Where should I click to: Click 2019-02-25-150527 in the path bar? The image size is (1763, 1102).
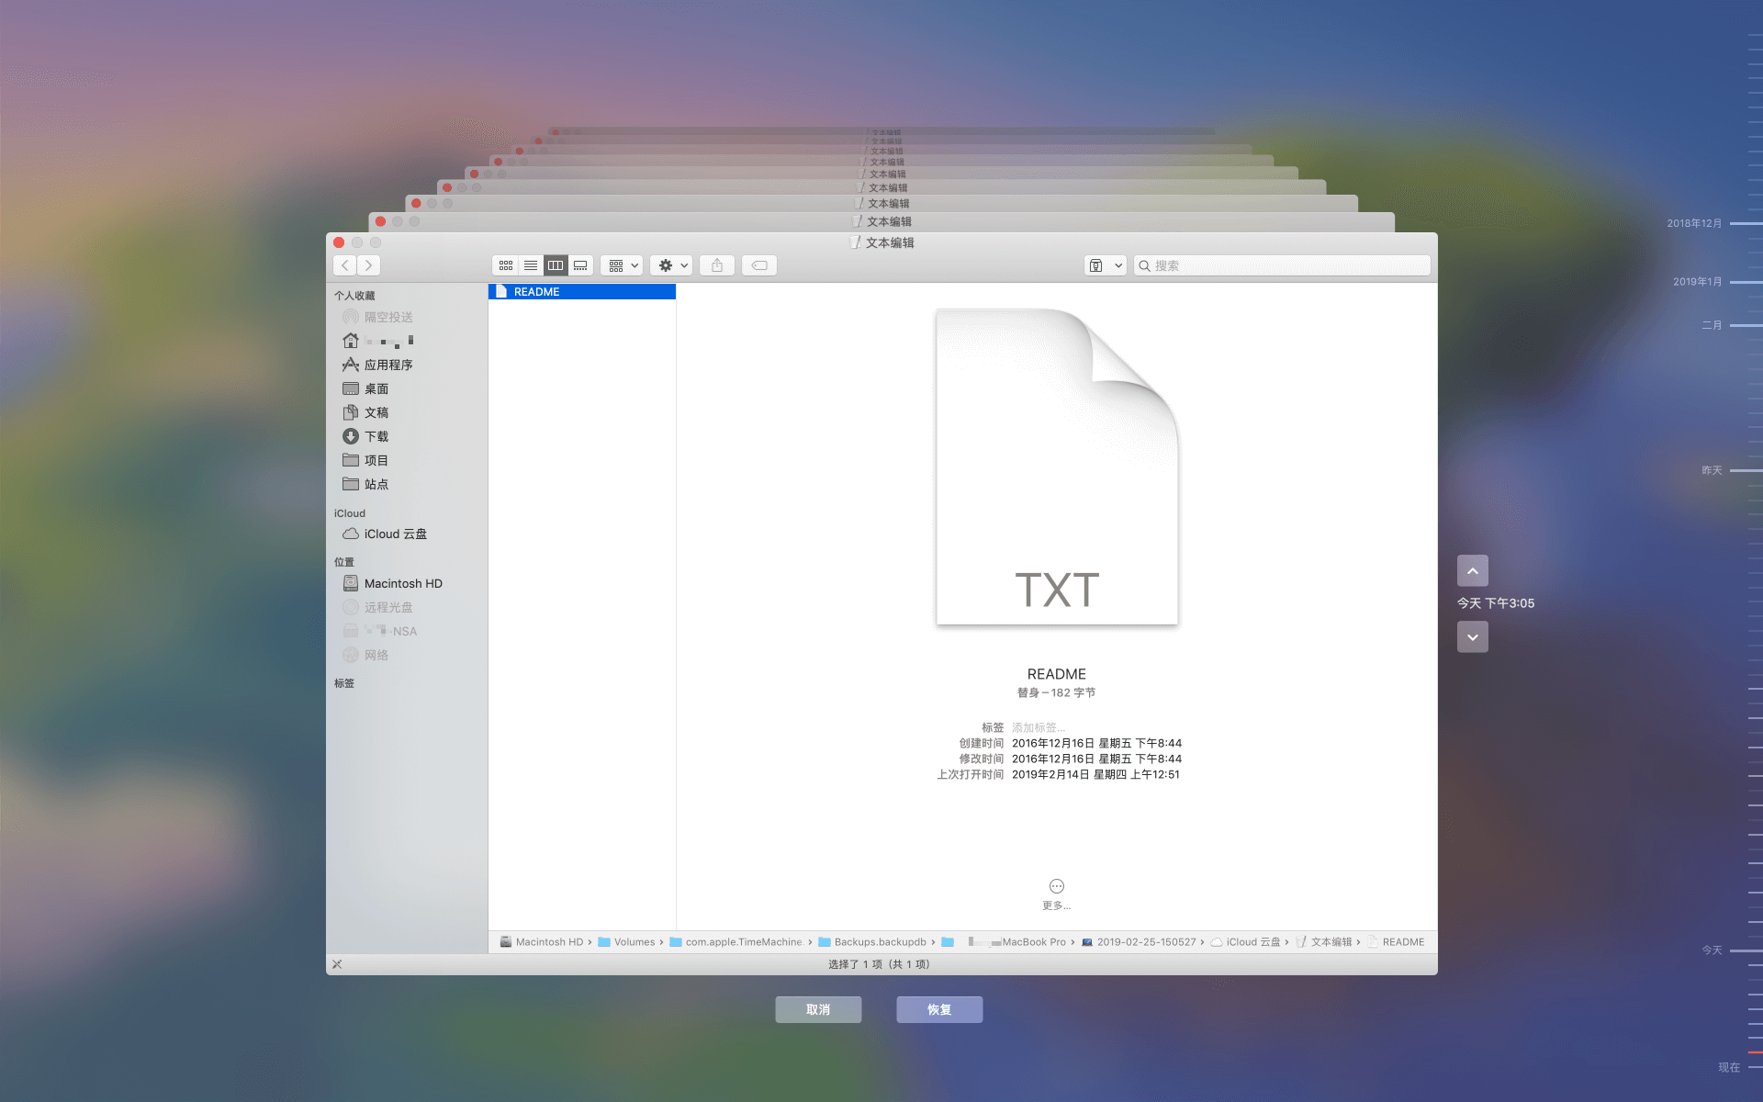[1139, 941]
